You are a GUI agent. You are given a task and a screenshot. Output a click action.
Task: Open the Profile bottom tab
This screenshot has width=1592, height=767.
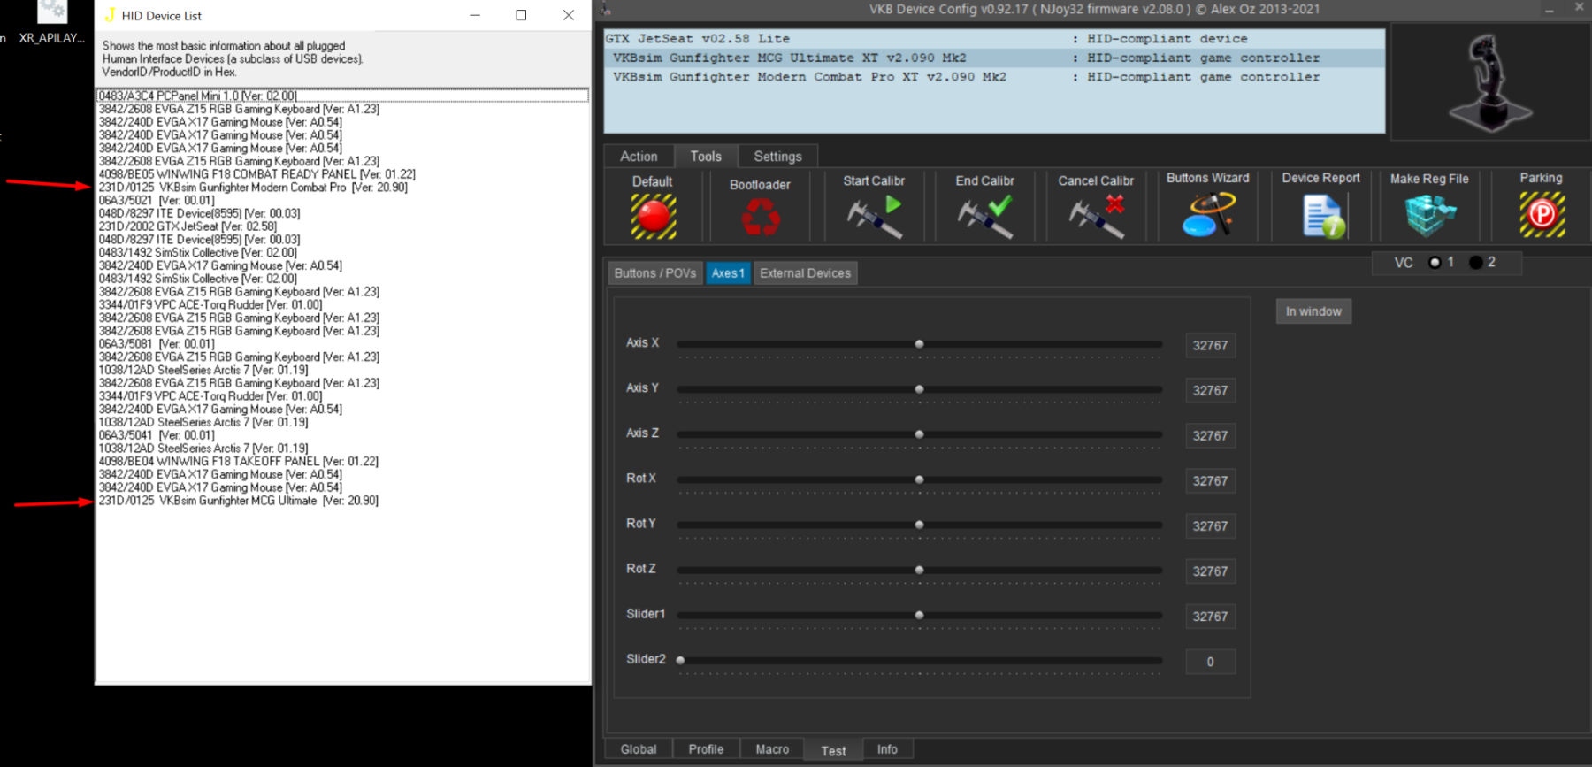pyautogui.click(x=706, y=749)
